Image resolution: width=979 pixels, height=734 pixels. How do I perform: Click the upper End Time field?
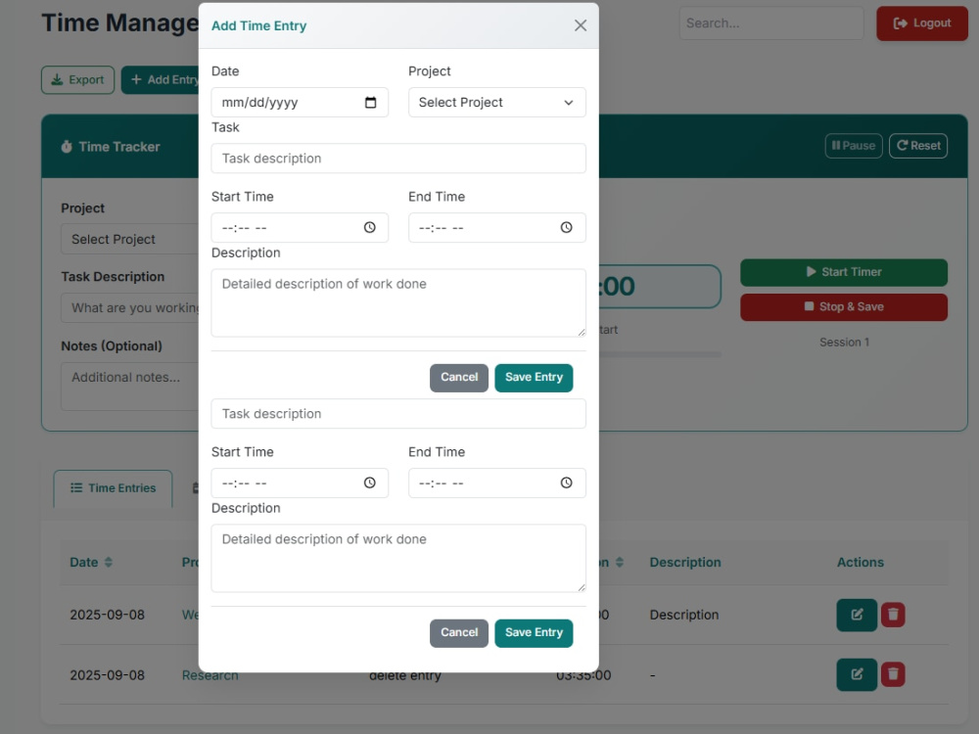tap(497, 228)
